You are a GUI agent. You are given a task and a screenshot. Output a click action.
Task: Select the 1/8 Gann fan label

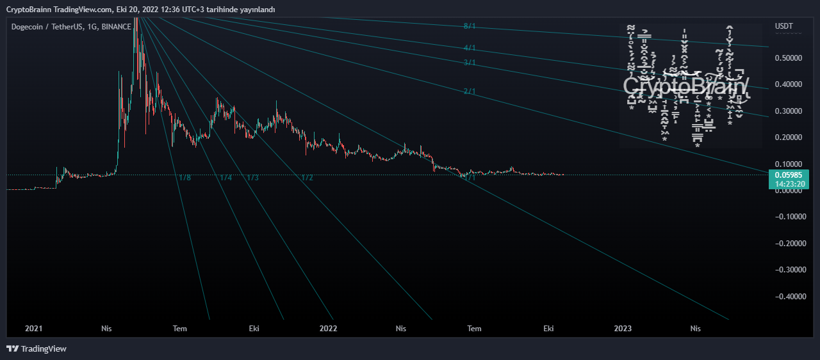184,178
